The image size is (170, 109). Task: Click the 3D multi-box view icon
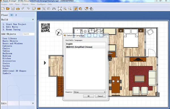[80, 9]
